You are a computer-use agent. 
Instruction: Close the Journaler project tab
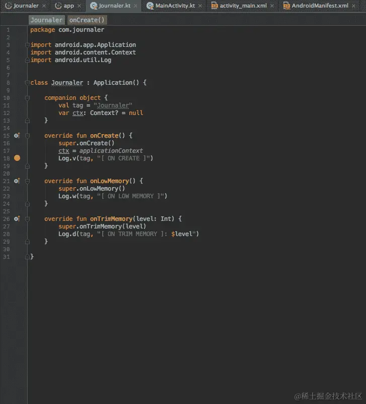[44, 6]
